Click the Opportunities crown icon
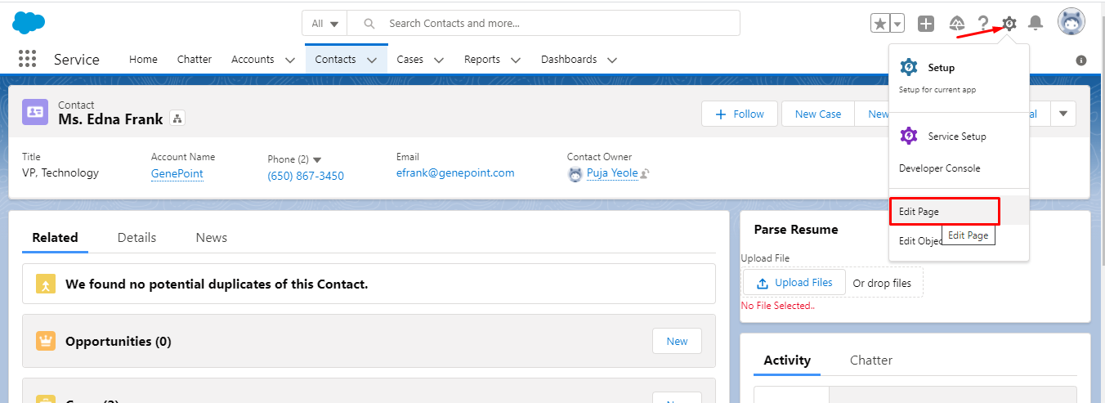The image size is (1105, 403). 46,341
